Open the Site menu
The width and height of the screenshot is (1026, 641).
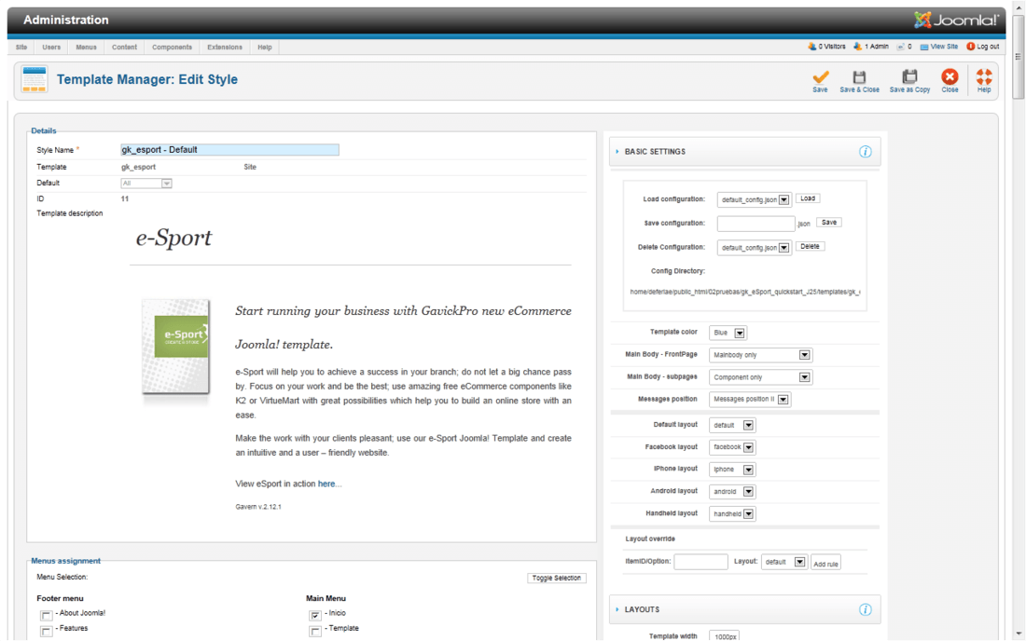[21, 47]
